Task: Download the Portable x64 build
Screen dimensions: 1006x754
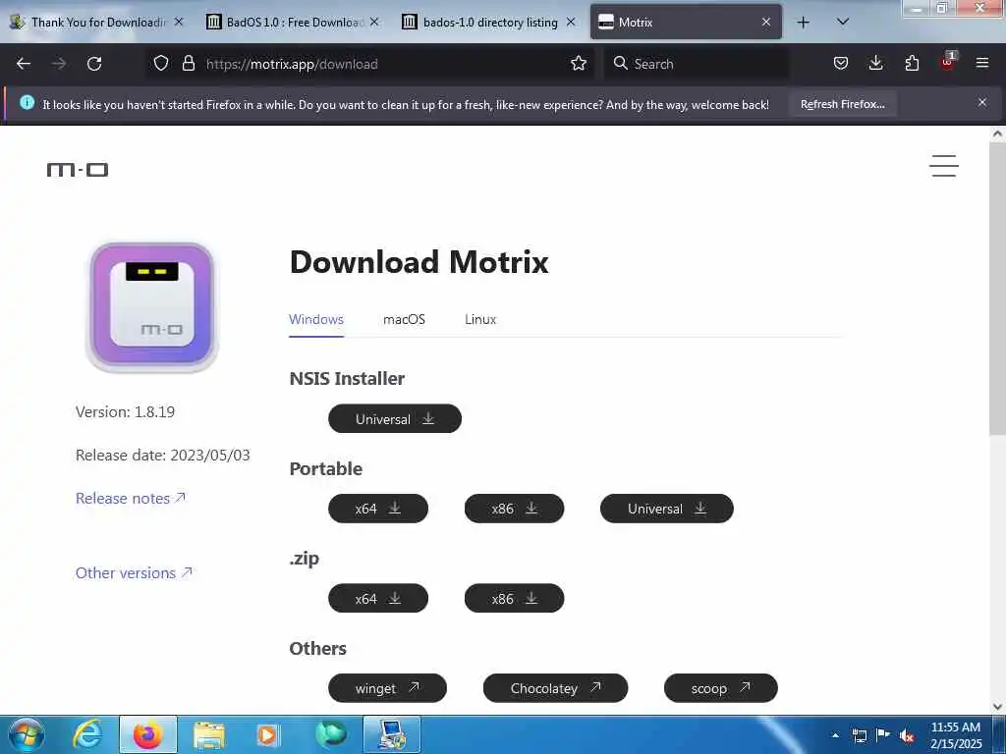Action: click(x=378, y=509)
